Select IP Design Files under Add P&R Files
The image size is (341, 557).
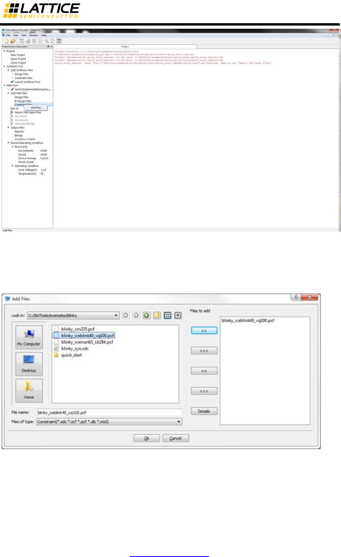click(x=23, y=101)
